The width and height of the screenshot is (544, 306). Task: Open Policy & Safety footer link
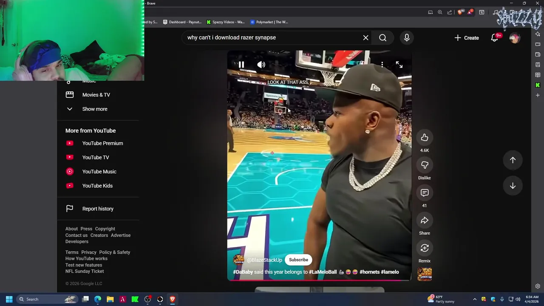[115, 252]
